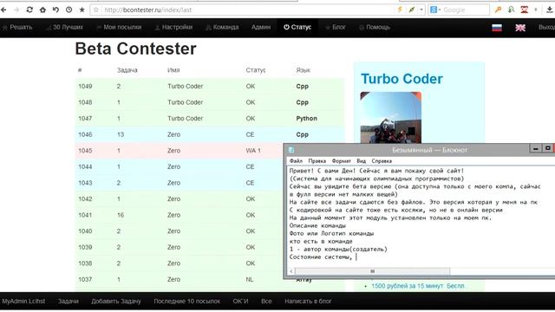This screenshot has height=312, width=555.
Task: Open the Админ navigation item
Action: 261,27
